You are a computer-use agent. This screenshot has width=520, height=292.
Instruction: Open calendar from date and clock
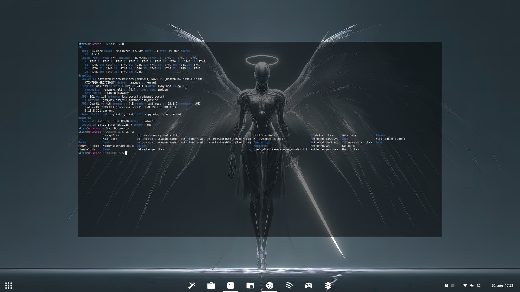pyautogui.click(x=502, y=286)
